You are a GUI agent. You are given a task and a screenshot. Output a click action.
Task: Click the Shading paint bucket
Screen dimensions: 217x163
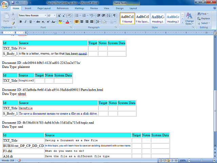105,22
